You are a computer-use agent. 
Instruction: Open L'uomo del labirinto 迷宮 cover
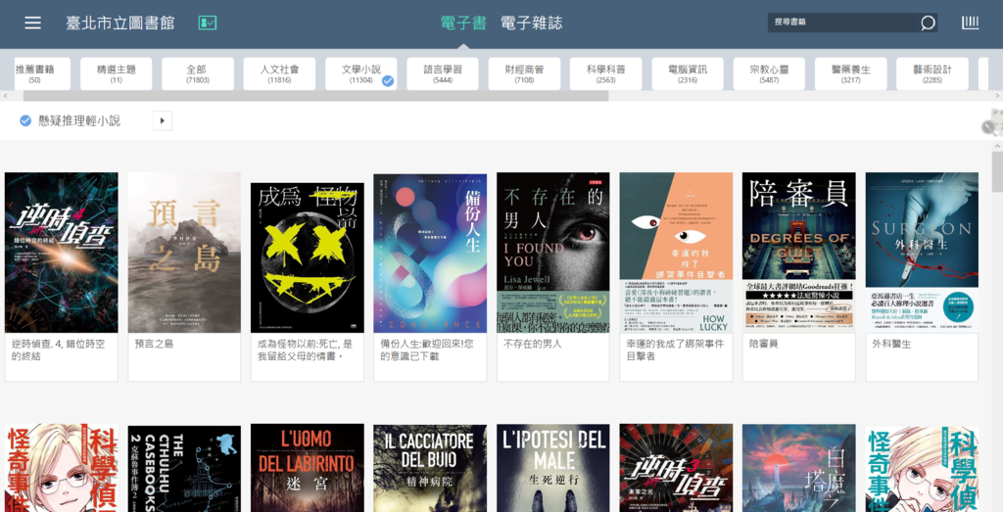click(307, 468)
